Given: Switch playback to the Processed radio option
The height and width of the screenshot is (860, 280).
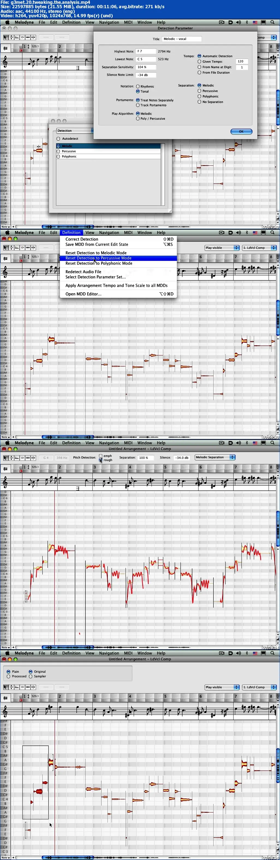Looking at the screenshot, I should [x=9, y=677].
